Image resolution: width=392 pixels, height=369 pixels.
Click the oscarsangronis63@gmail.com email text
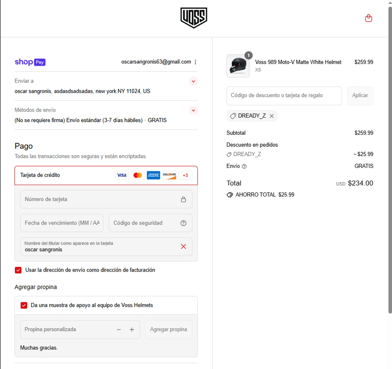click(x=156, y=62)
